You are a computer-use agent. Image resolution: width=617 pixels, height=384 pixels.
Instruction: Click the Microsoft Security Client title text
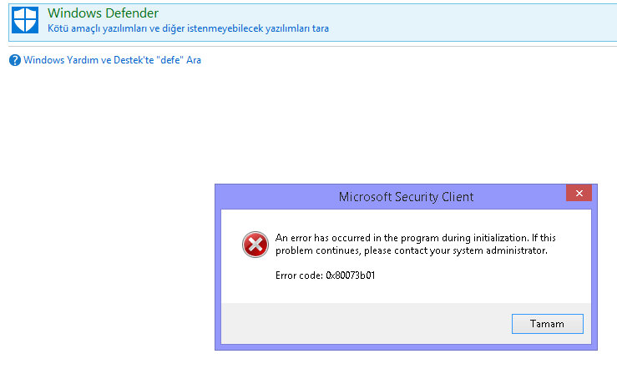(406, 197)
